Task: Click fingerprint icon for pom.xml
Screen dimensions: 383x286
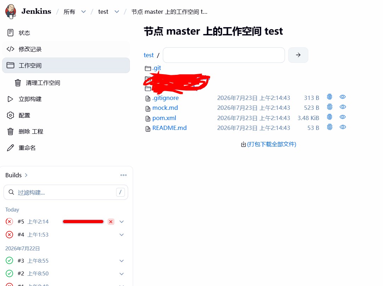Action: 330,117
